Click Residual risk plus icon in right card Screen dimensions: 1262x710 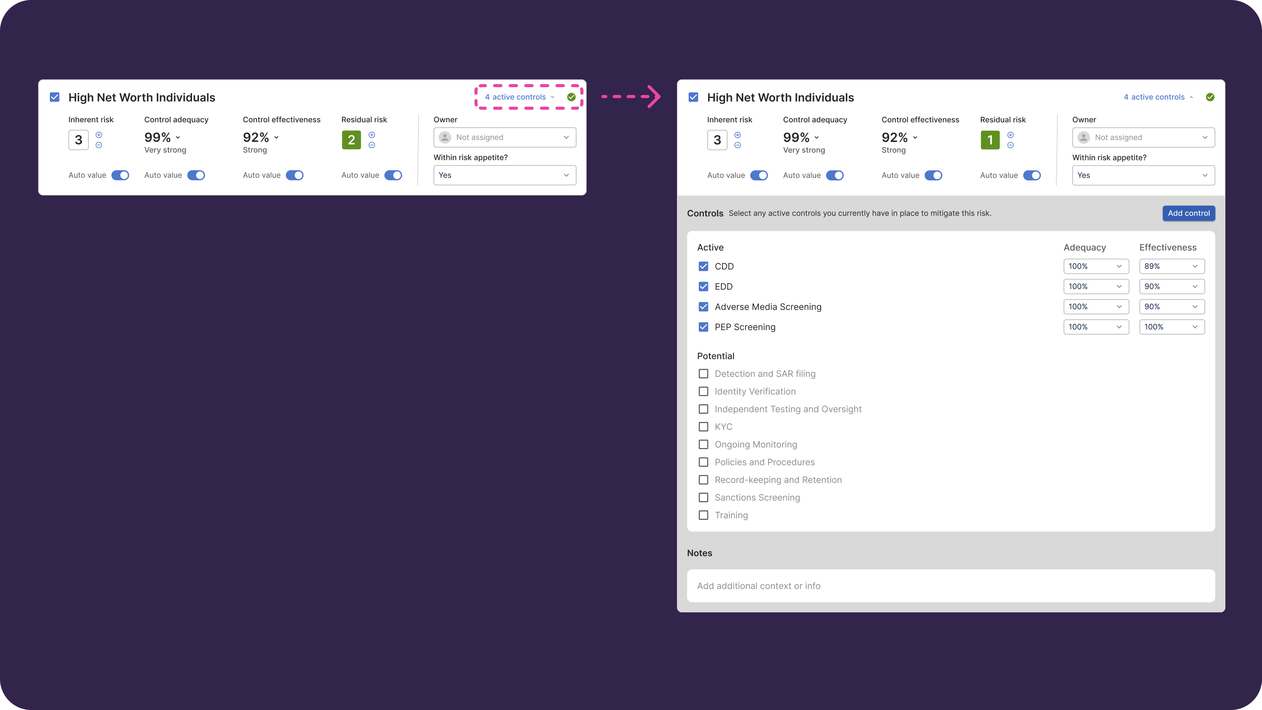coord(1011,135)
